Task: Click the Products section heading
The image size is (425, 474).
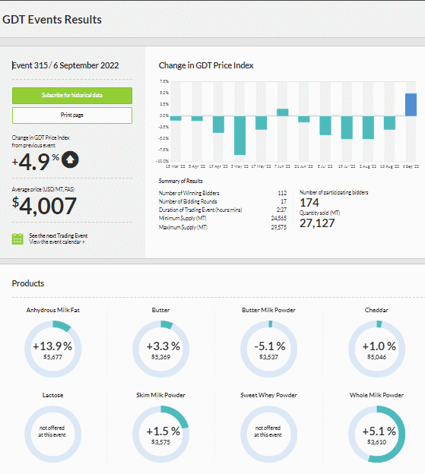Action: point(28,283)
